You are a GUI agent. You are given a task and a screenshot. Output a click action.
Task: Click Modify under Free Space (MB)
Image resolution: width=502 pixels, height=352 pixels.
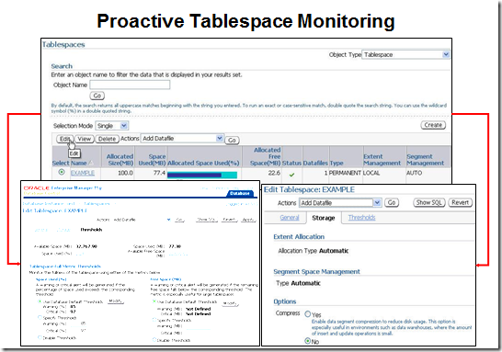coord(230,303)
